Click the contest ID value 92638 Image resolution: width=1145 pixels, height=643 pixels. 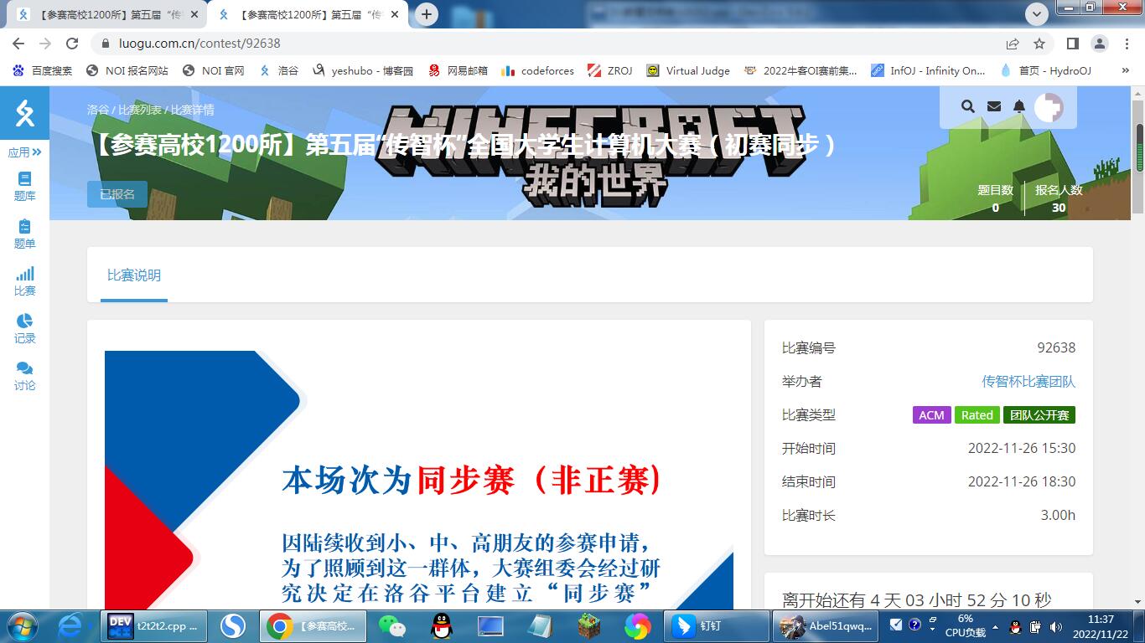(1056, 348)
